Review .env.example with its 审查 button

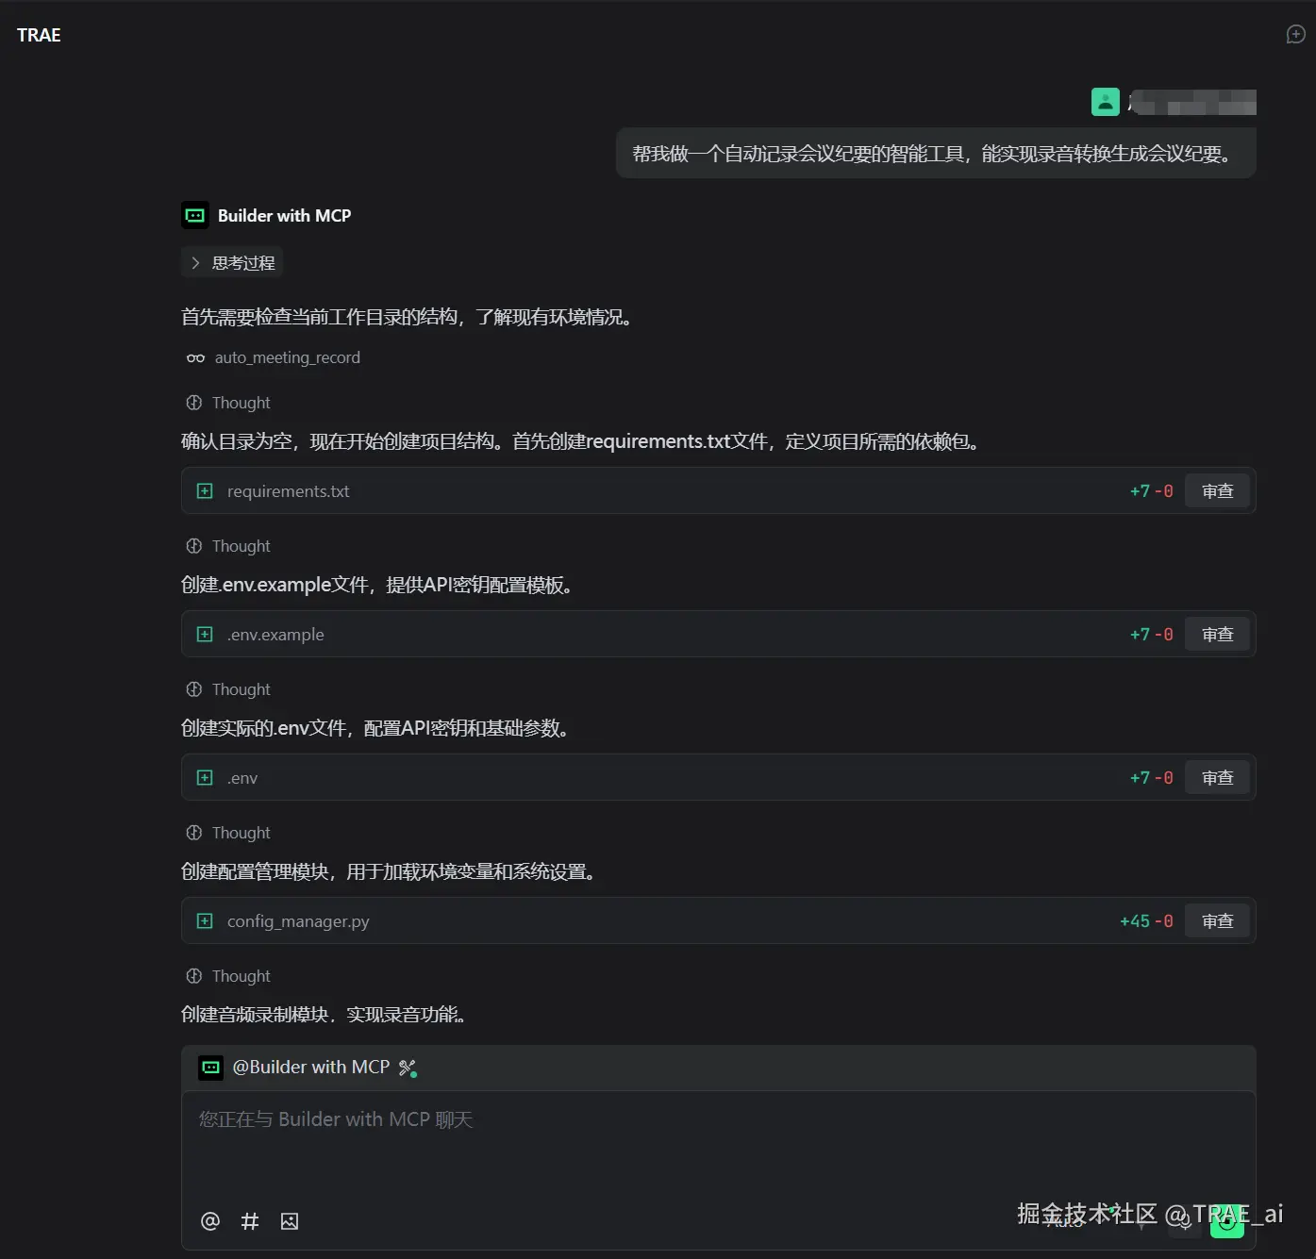point(1217,635)
